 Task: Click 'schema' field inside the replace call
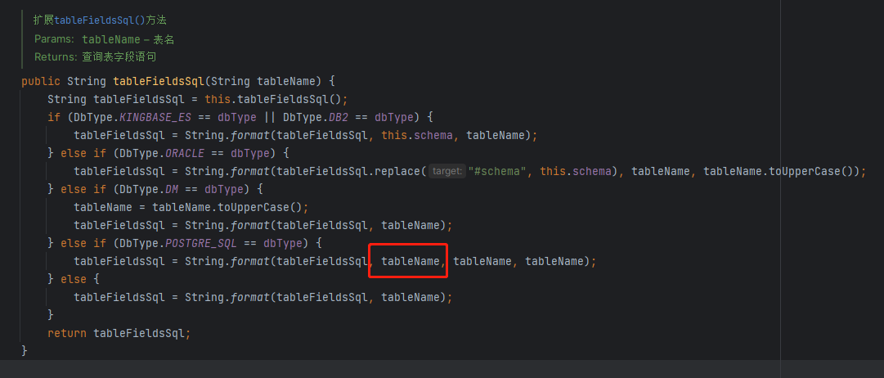coord(593,172)
